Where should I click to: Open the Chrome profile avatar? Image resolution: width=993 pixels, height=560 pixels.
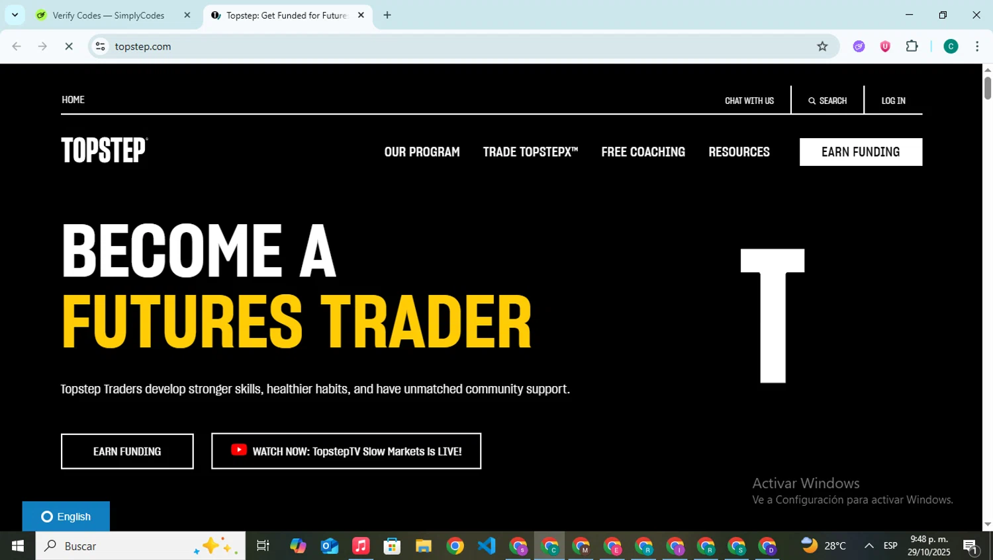951,46
